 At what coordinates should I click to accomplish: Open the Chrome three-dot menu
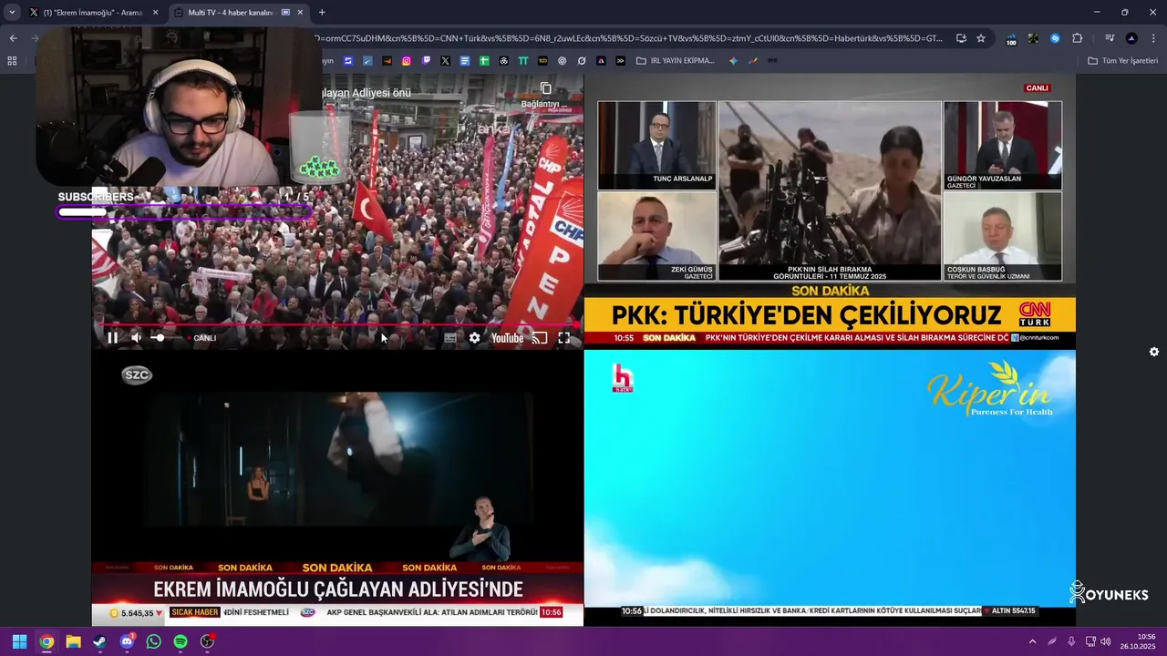pyautogui.click(x=1153, y=38)
